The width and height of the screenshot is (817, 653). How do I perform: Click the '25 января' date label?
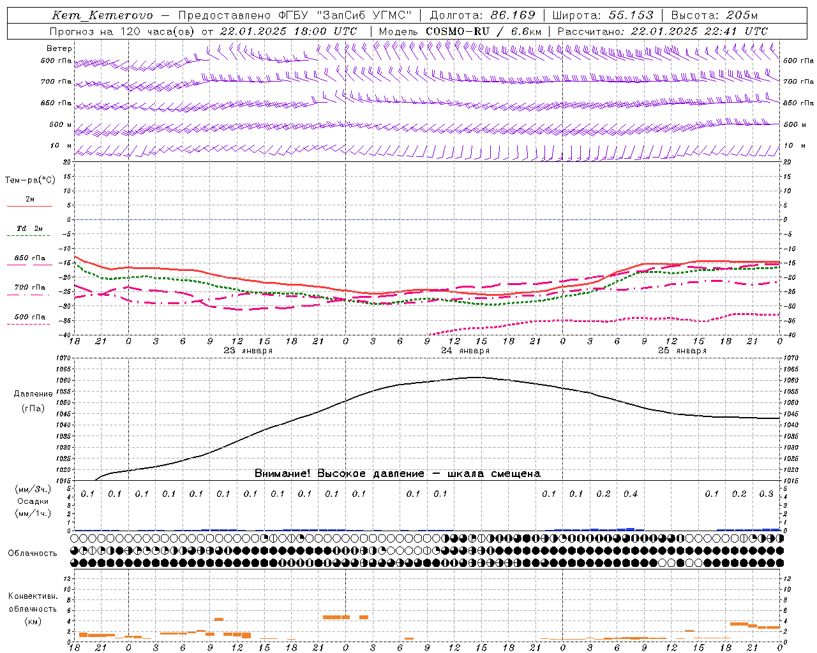[682, 350]
